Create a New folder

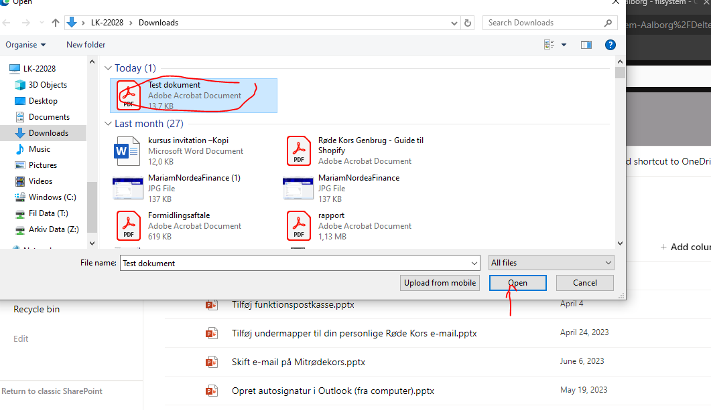tap(86, 45)
